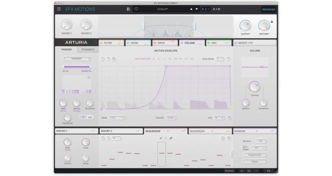This screenshot has height=176, width=332.
Task: Open the Auto Regen OFF dropdown
Action: [x=259, y=148]
